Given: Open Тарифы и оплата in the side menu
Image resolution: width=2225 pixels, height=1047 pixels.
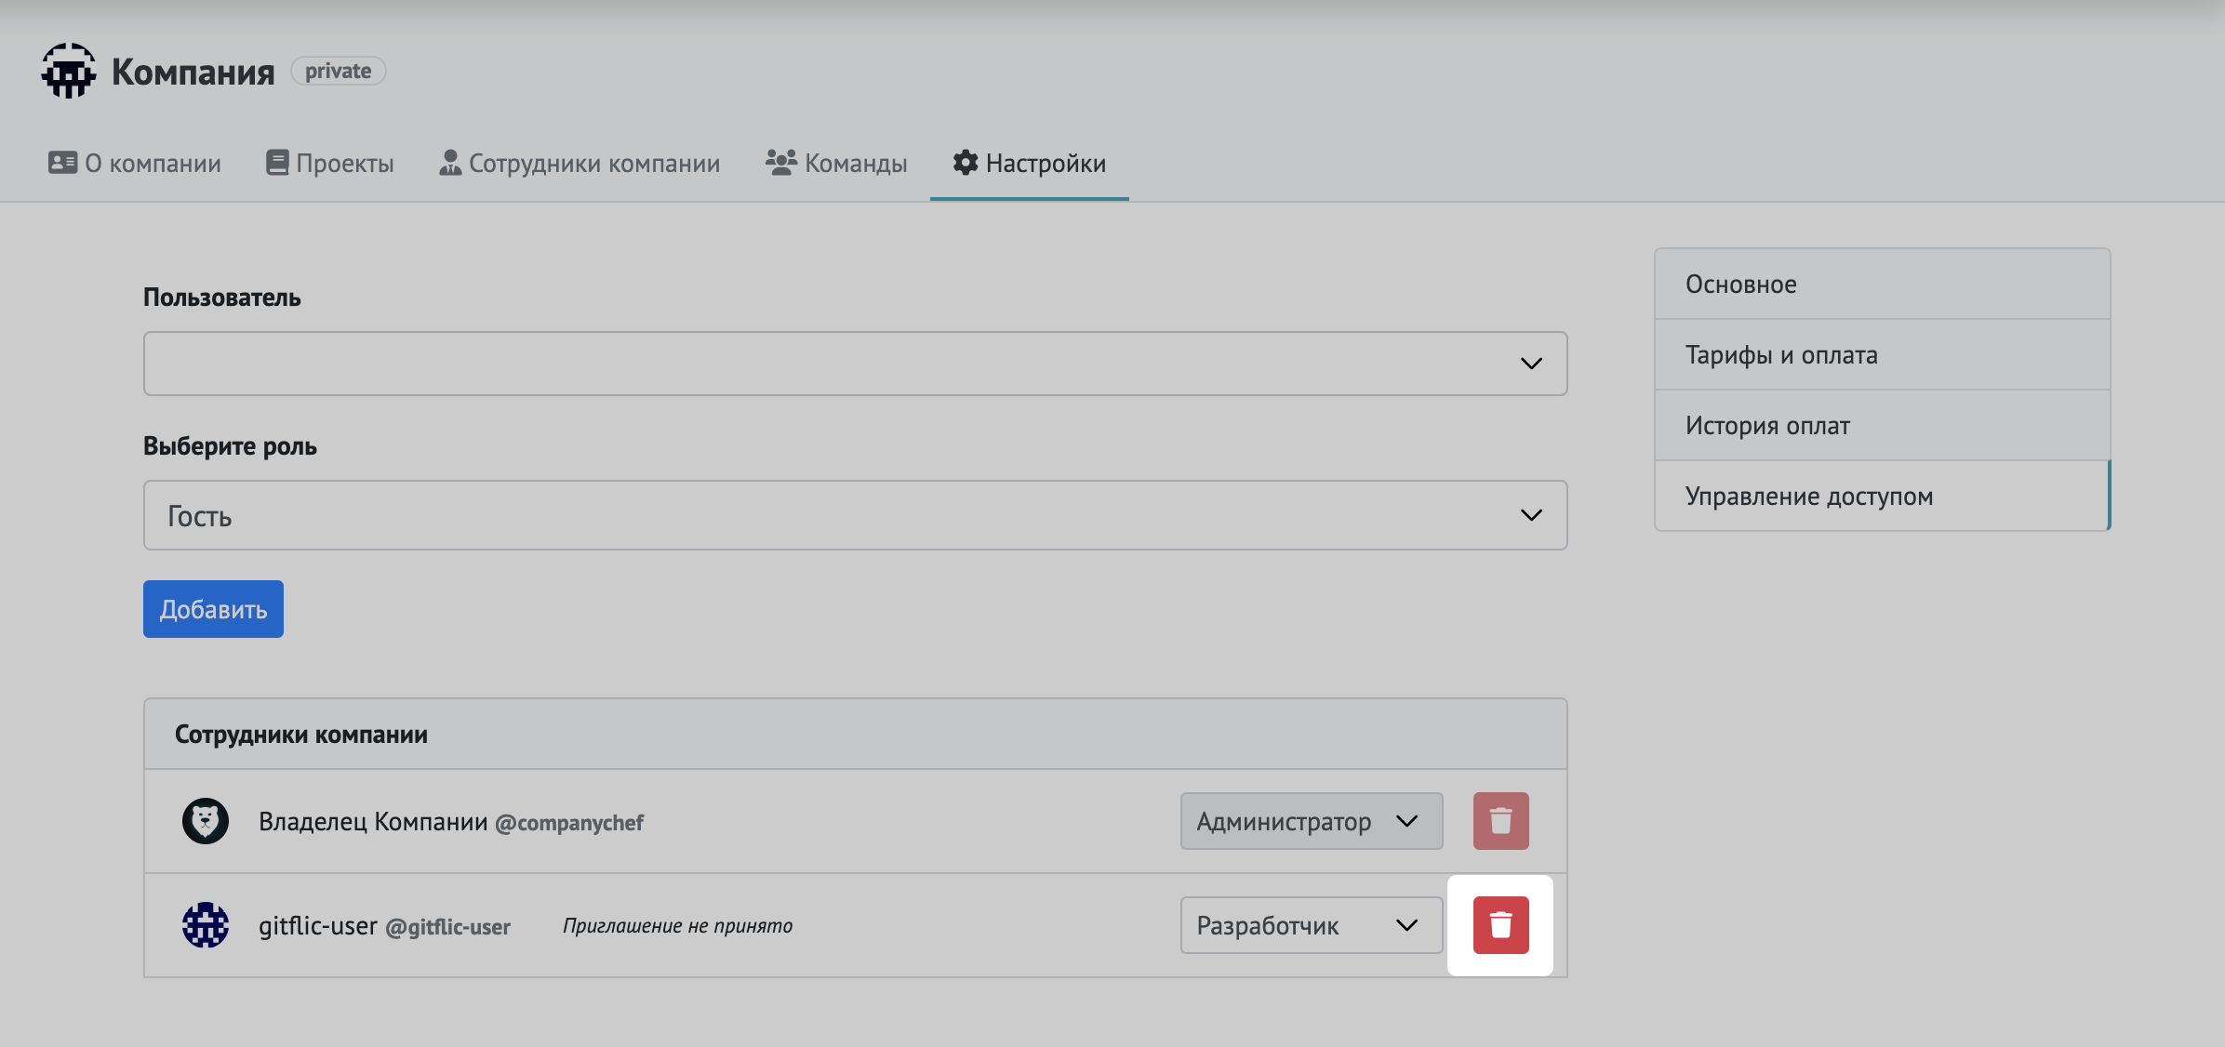Looking at the screenshot, I should pyautogui.click(x=1883, y=354).
